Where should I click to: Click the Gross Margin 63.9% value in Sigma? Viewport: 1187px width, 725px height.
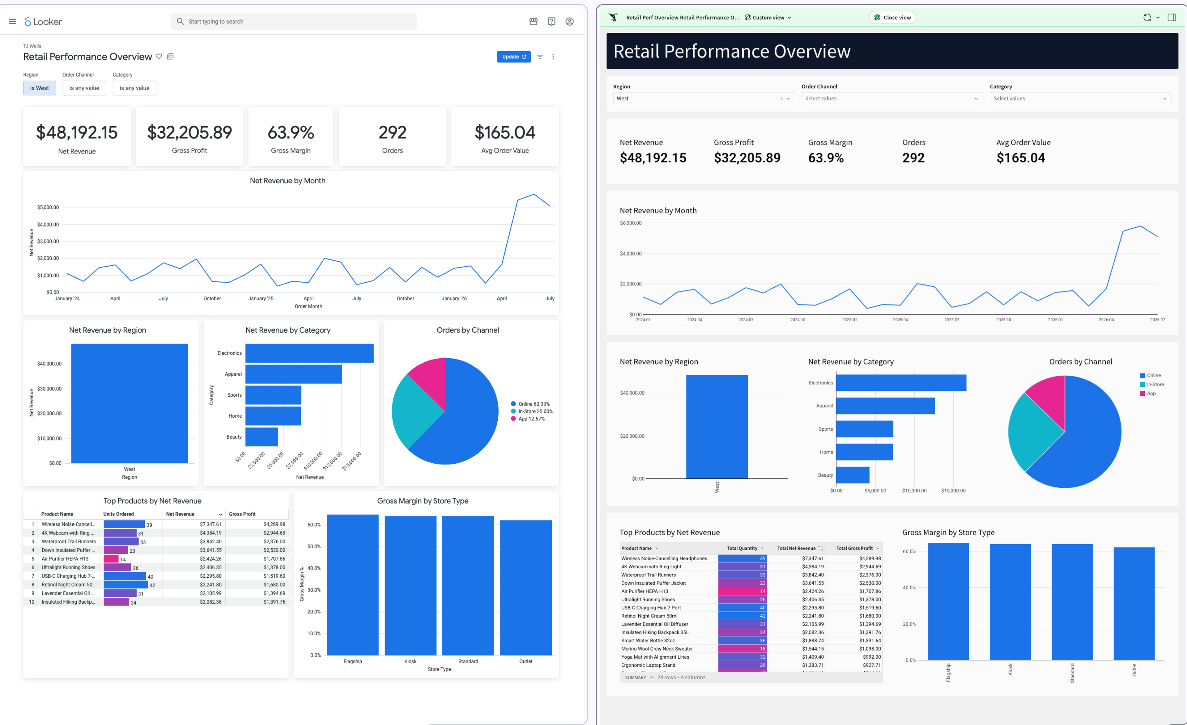point(826,158)
